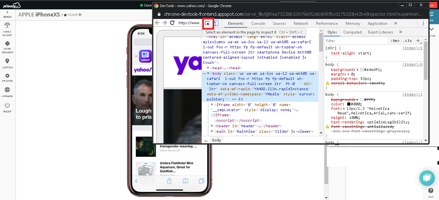Expand the main id MainView node
Viewport: 439px width, 200px height.
pyautogui.click(x=212, y=131)
